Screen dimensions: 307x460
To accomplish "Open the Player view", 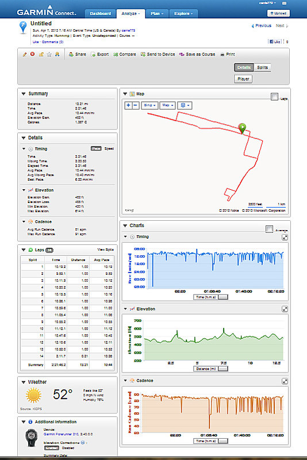I will (x=243, y=79).
